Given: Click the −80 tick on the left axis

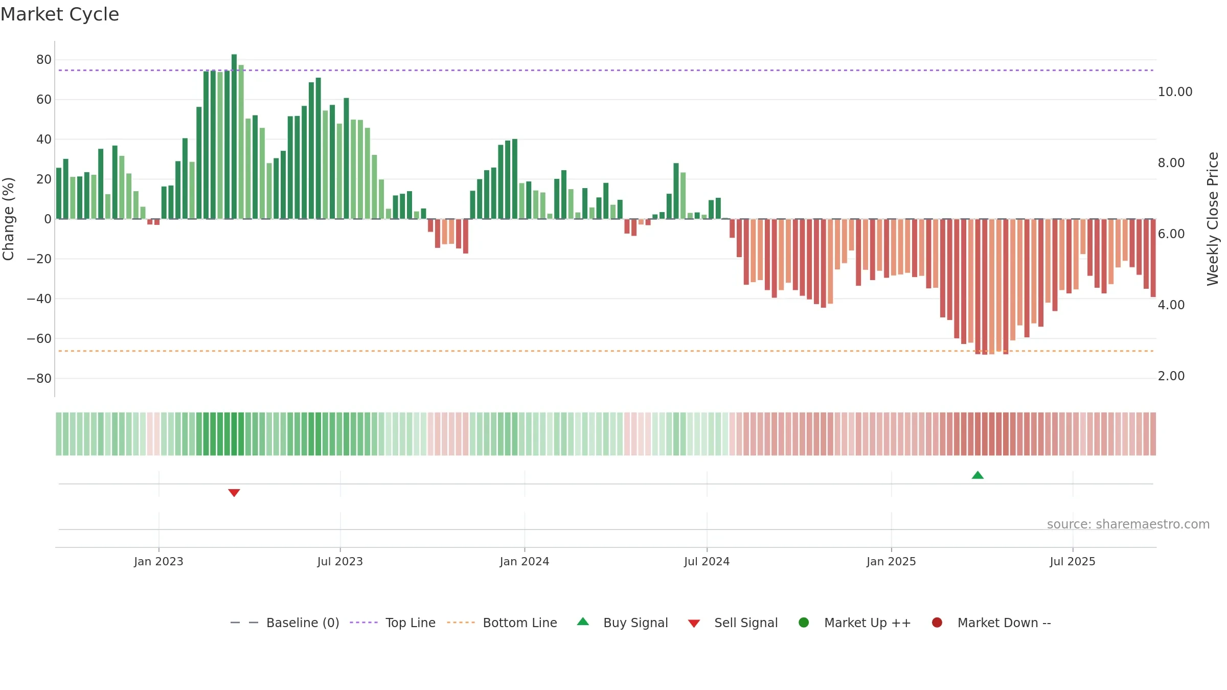Looking at the screenshot, I should [x=39, y=379].
